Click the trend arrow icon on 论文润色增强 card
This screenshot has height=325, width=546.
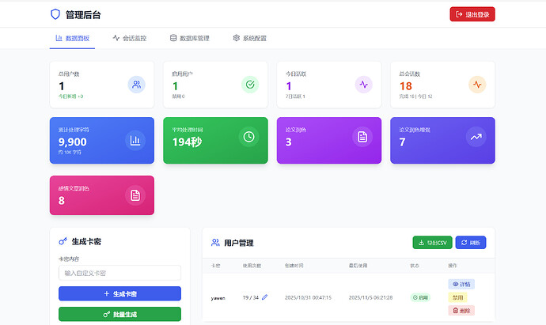tap(476, 137)
